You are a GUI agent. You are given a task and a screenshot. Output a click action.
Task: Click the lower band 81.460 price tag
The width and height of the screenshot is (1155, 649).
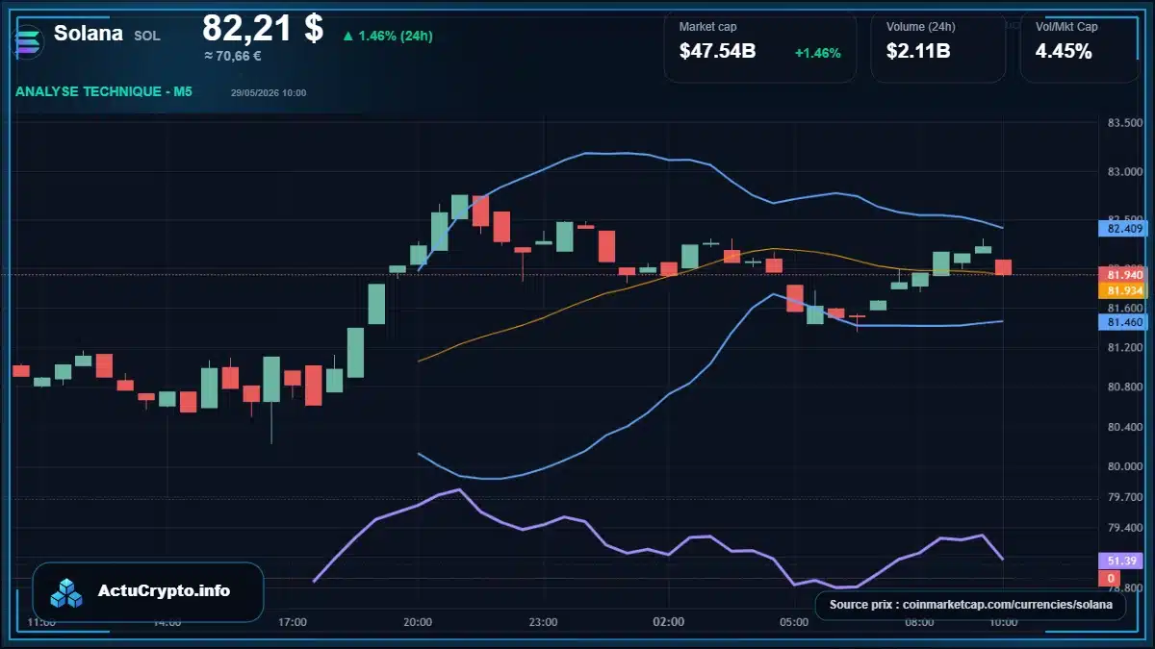tap(1125, 322)
